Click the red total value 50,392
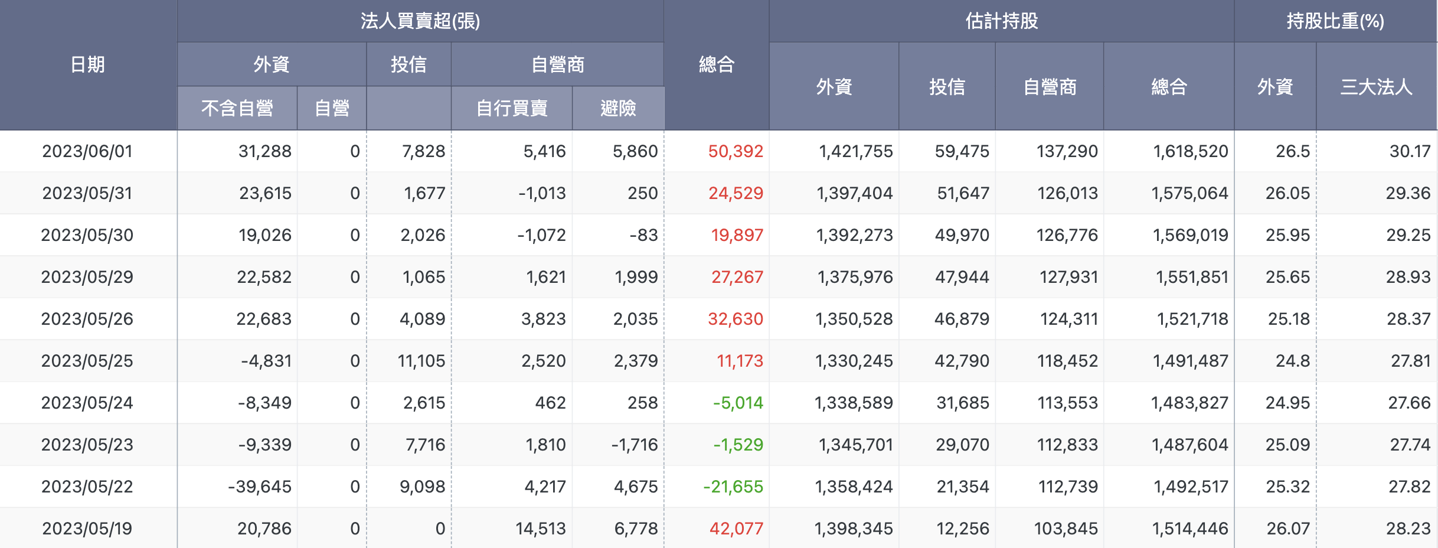Image resolution: width=1438 pixels, height=548 pixels. 736,151
